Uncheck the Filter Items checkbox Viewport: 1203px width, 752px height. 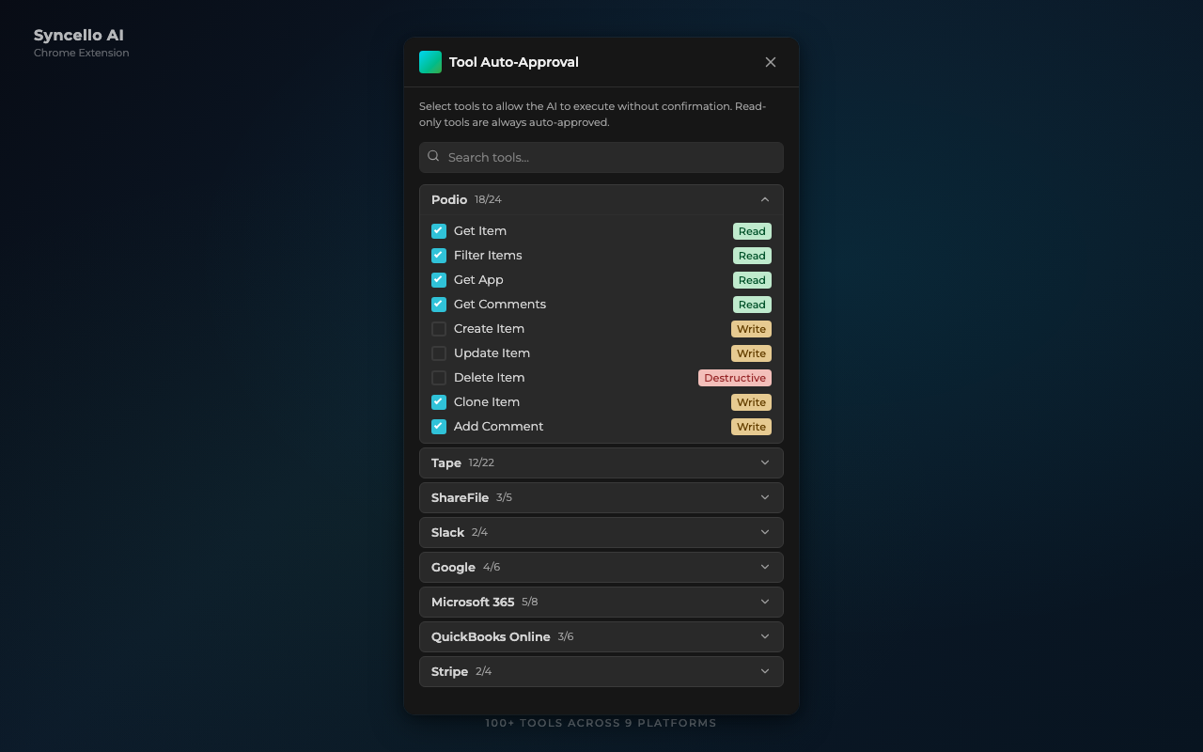click(439, 256)
